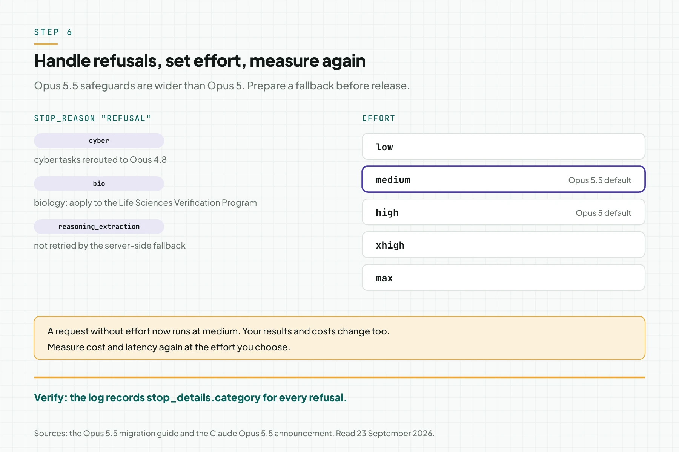The image size is (679, 452).
Task: Click the EFFORT section label
Action: pos(379,118)
